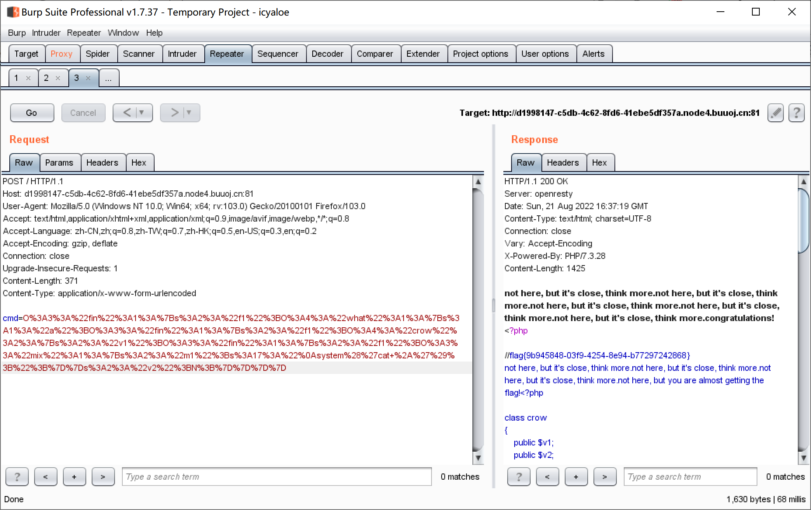Click the edit target pencil icon
Screen dimensions: 811x510
[775, 113]
